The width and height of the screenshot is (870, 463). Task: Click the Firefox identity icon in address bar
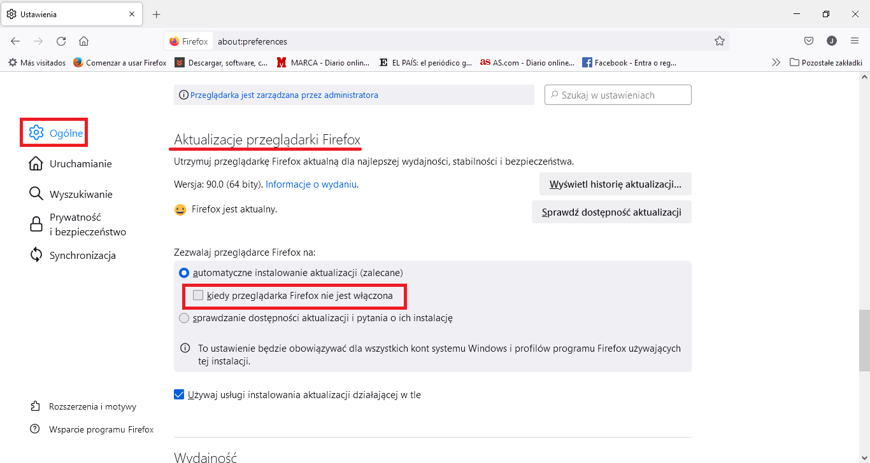coord(189,41)
